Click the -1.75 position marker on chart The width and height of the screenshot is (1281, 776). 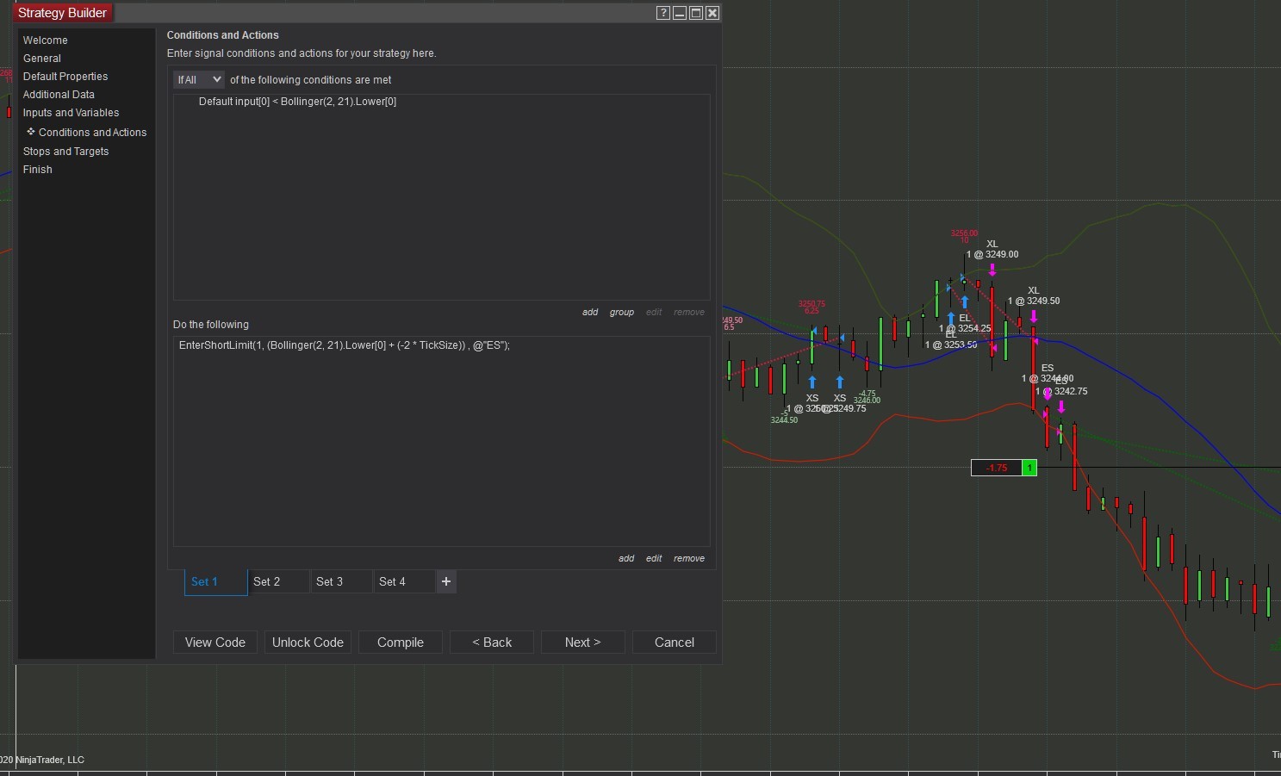[997, 468]
